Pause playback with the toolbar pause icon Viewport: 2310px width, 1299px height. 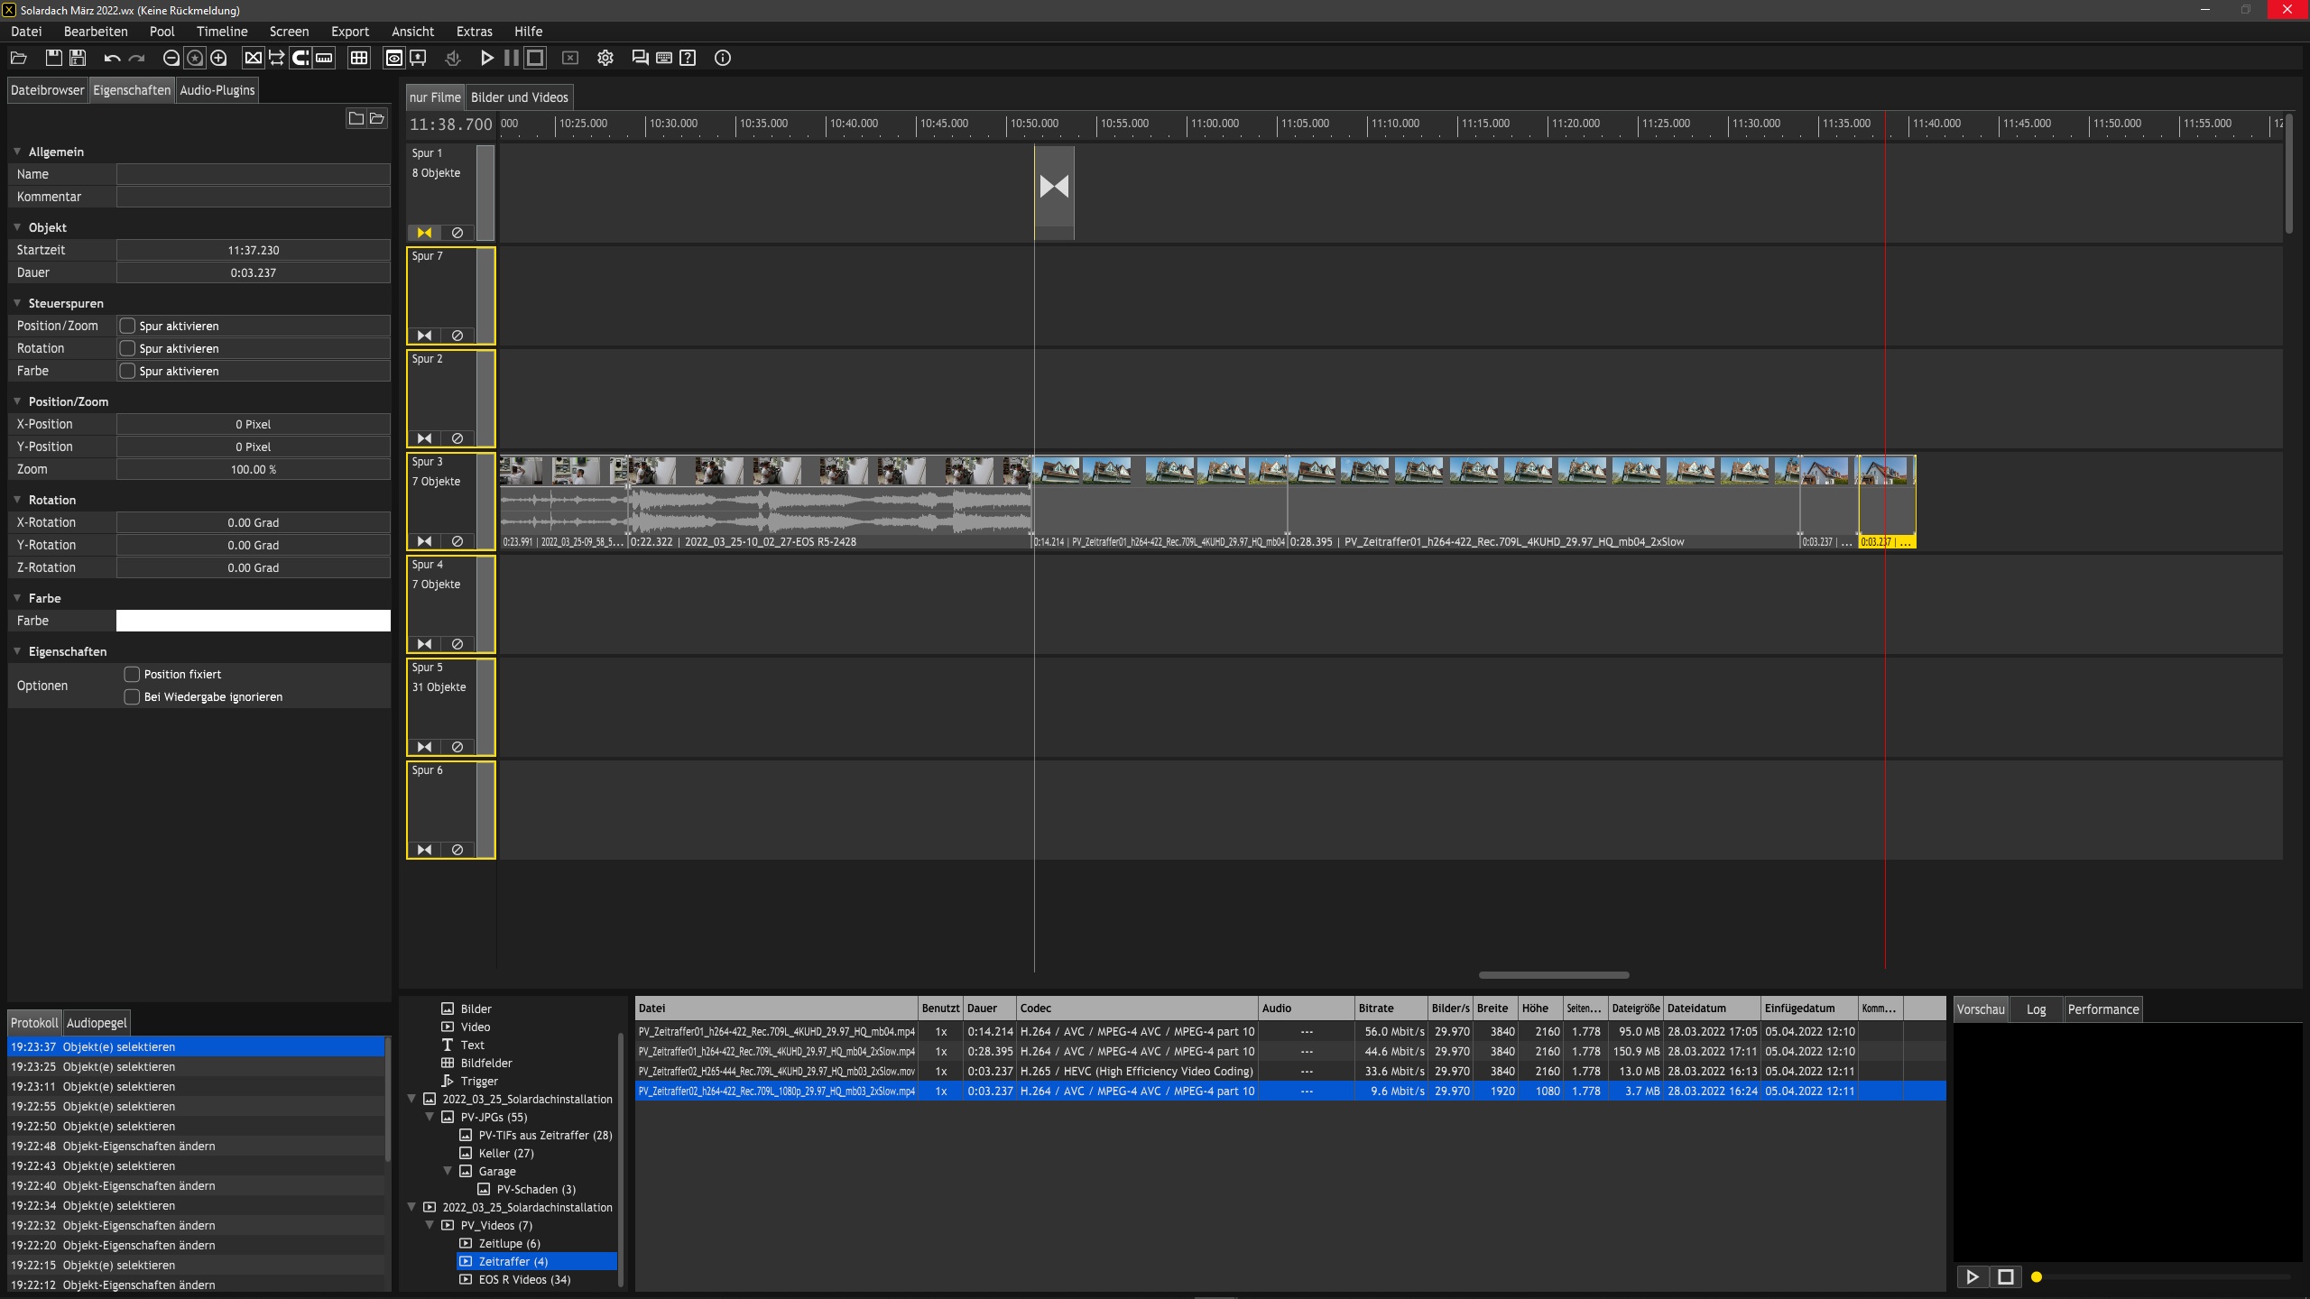pyautogui.click(x=512, y=58)
